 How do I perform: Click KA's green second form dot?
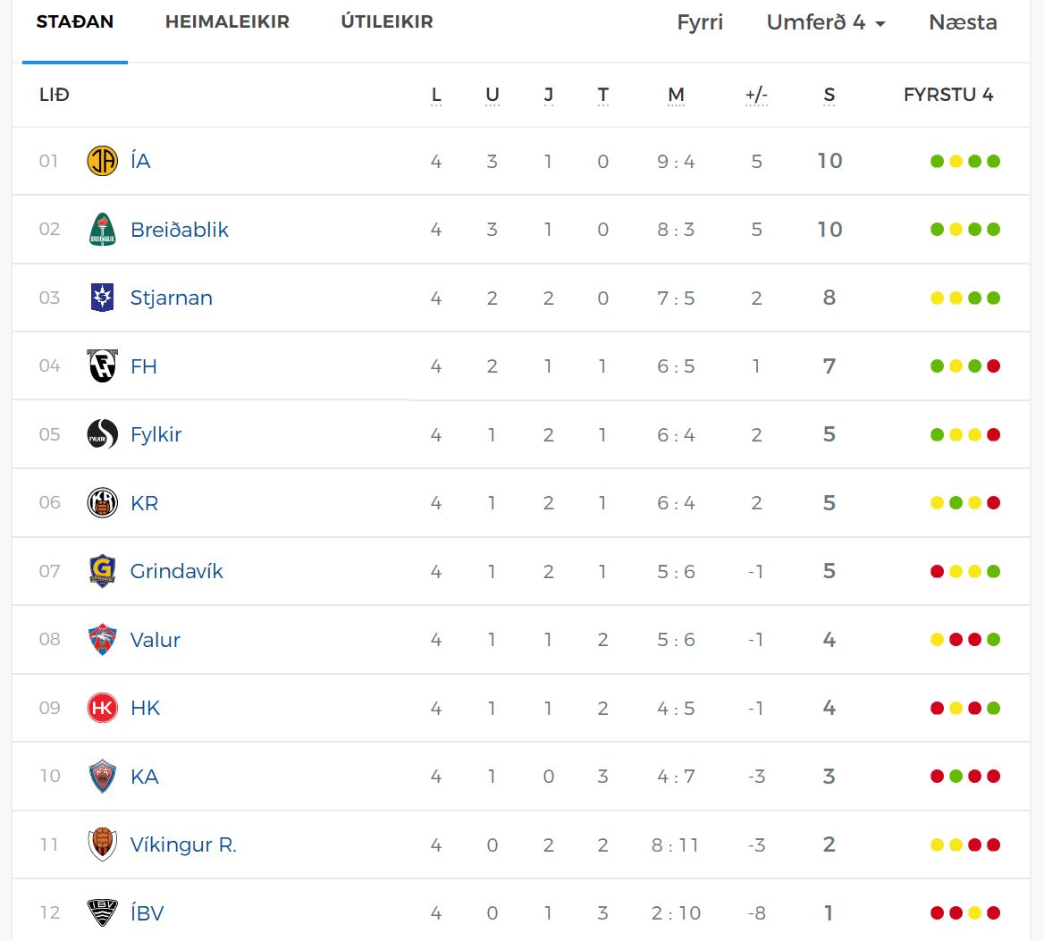tap(956, 776)
